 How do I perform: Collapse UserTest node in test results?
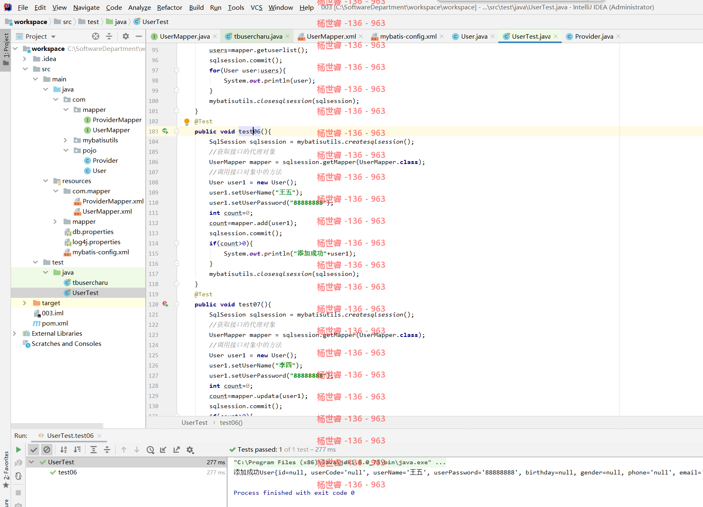(x=31, y=462)
